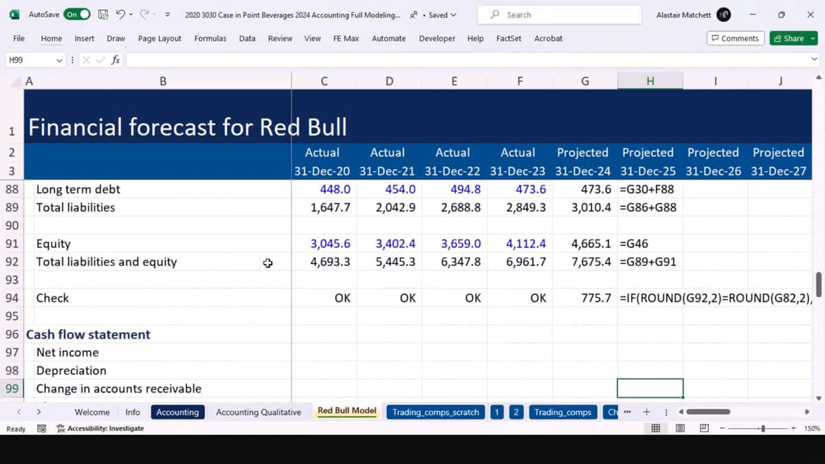Click the formula bar enter checkmark icon

click(x=100, y=60)
